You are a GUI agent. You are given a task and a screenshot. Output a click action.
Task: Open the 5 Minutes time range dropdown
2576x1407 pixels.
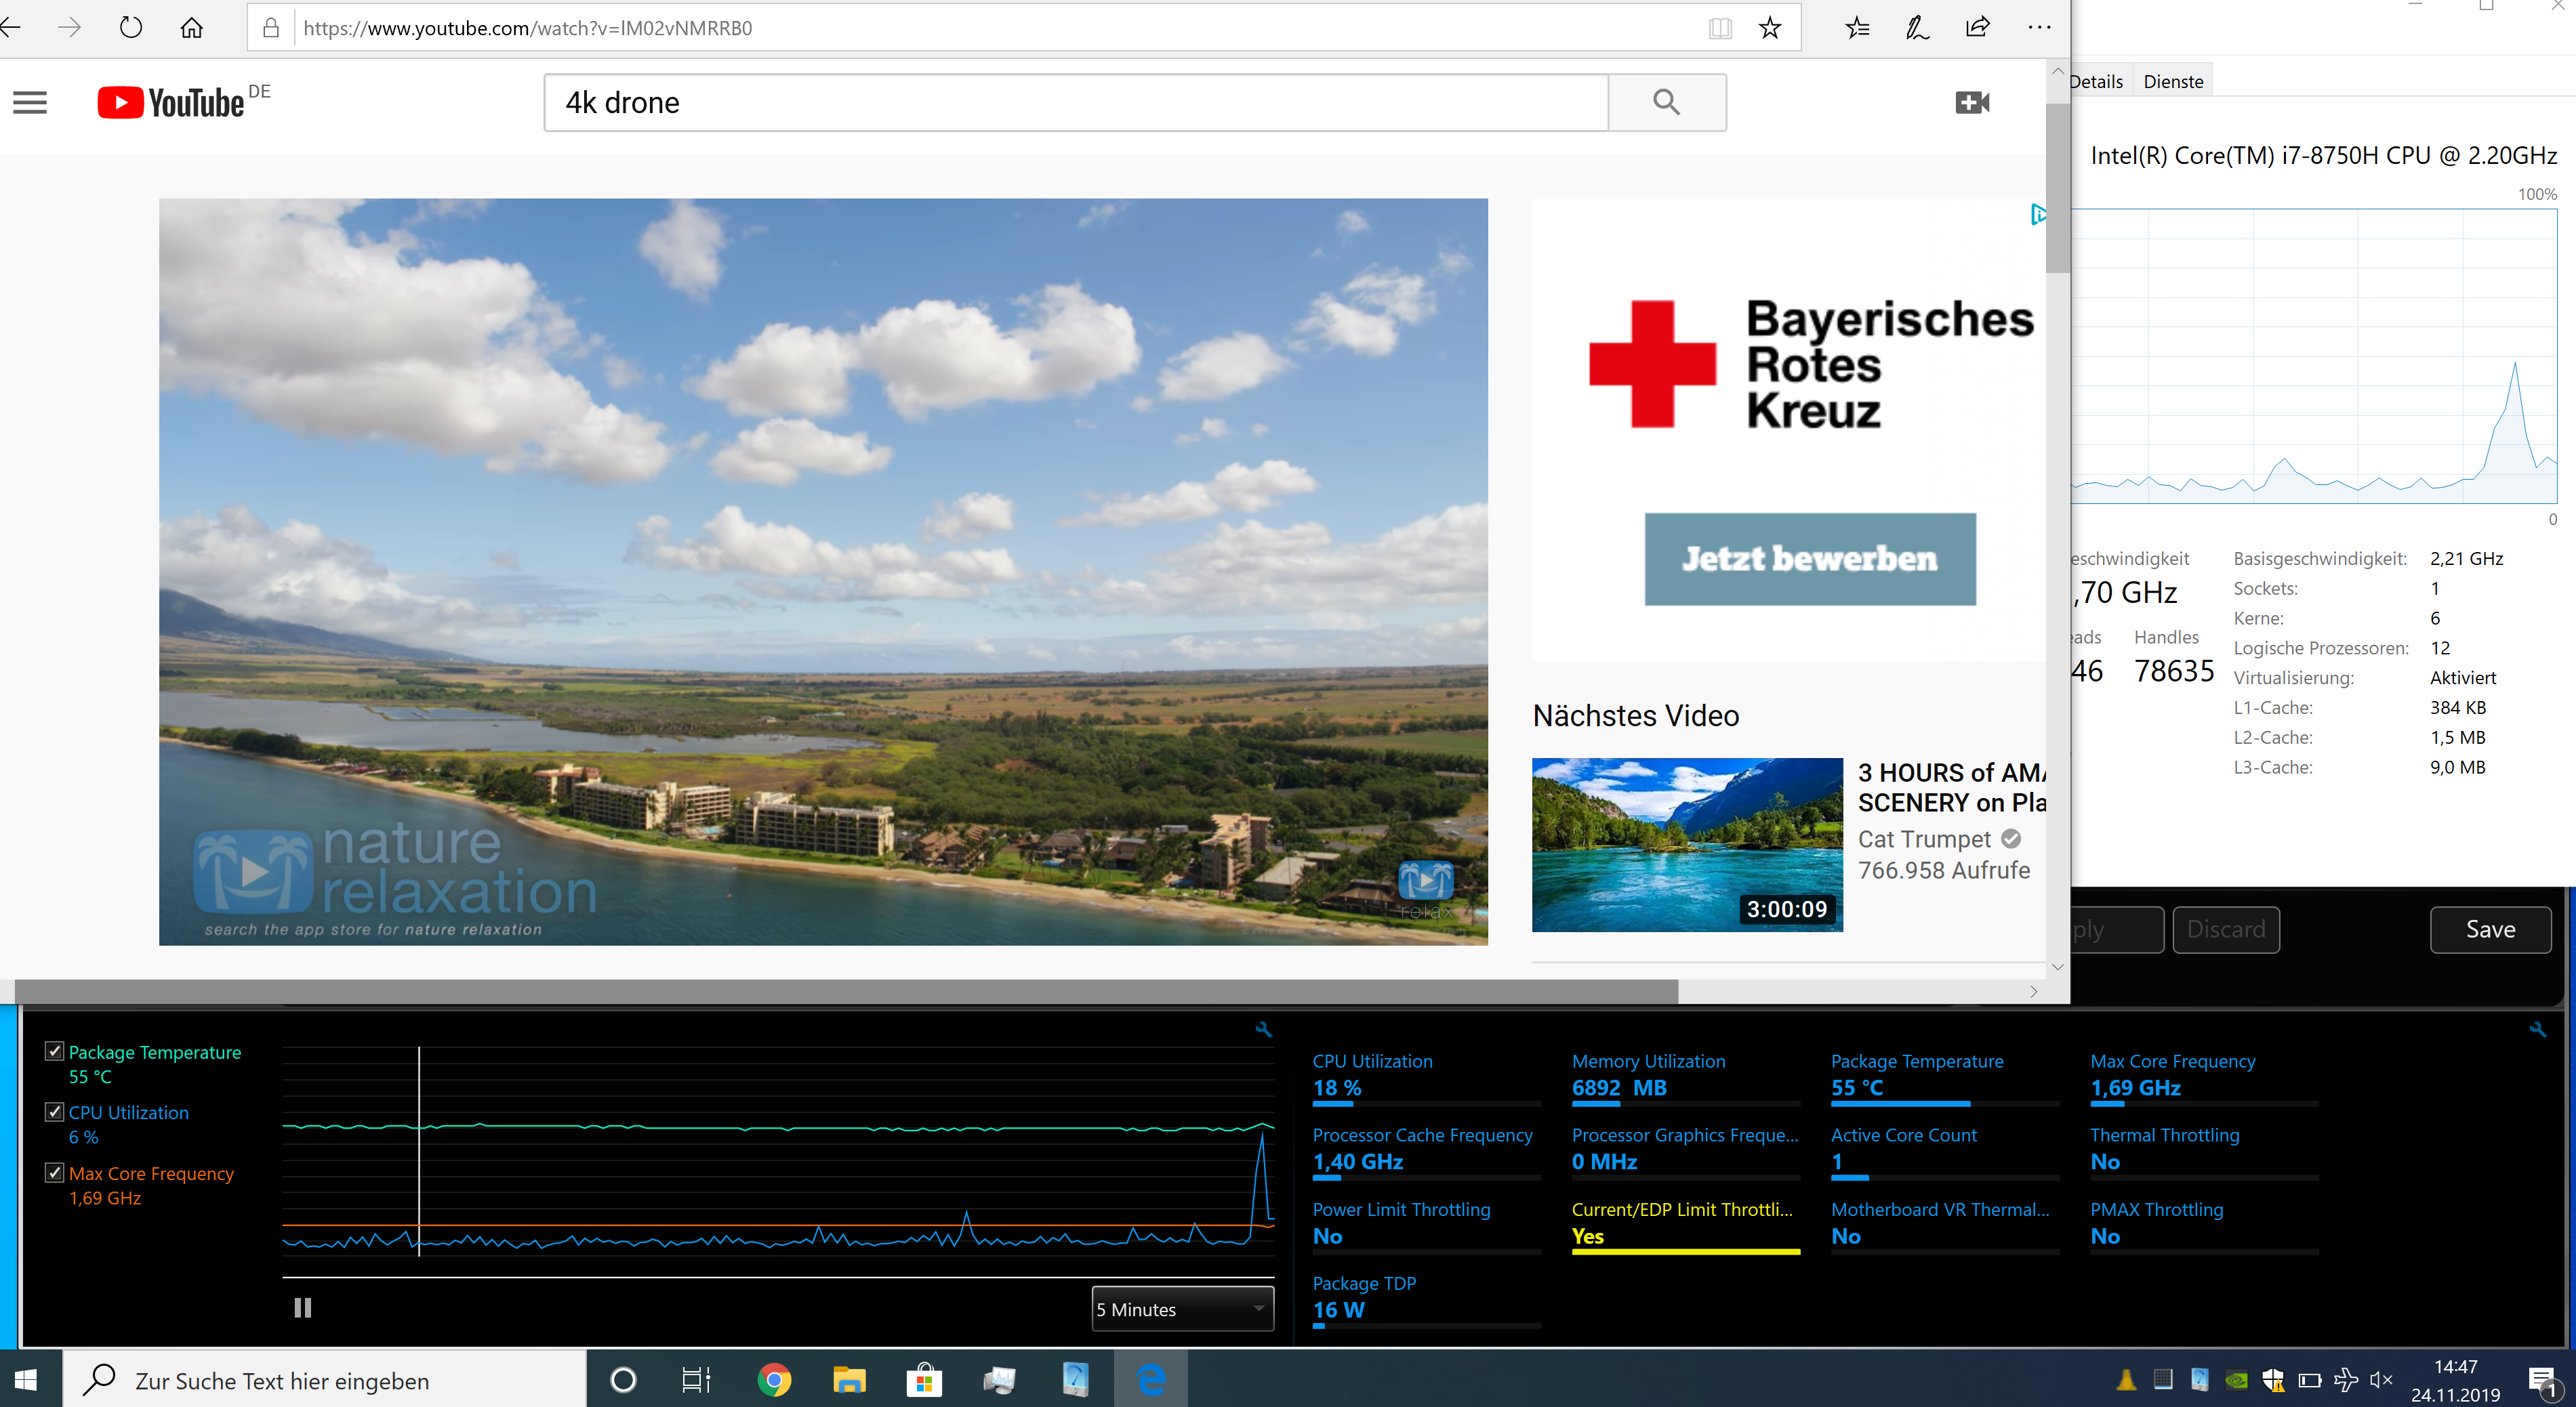(1182, 1309)
